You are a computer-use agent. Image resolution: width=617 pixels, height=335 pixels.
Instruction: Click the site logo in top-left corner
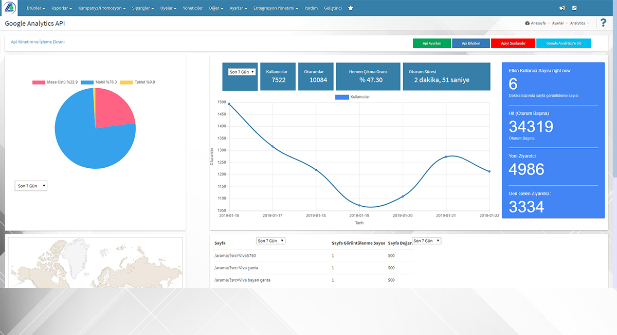(x=10, y=8)
